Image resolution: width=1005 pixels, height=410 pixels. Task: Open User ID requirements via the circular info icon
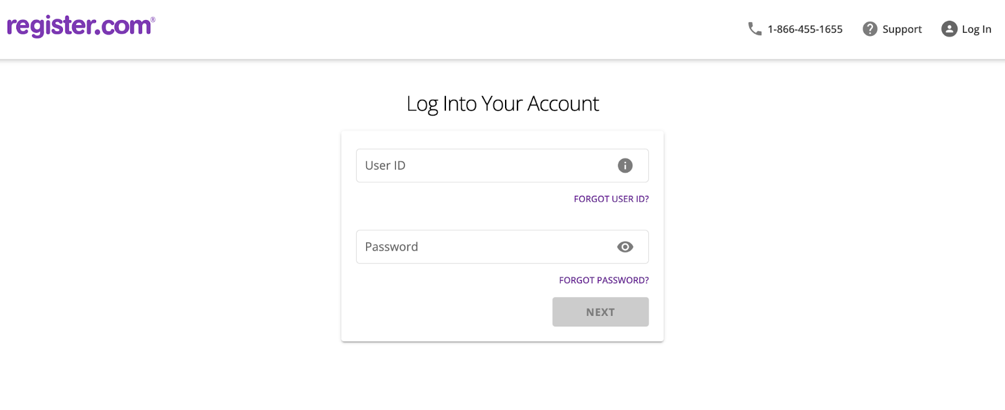coord(624,165)
